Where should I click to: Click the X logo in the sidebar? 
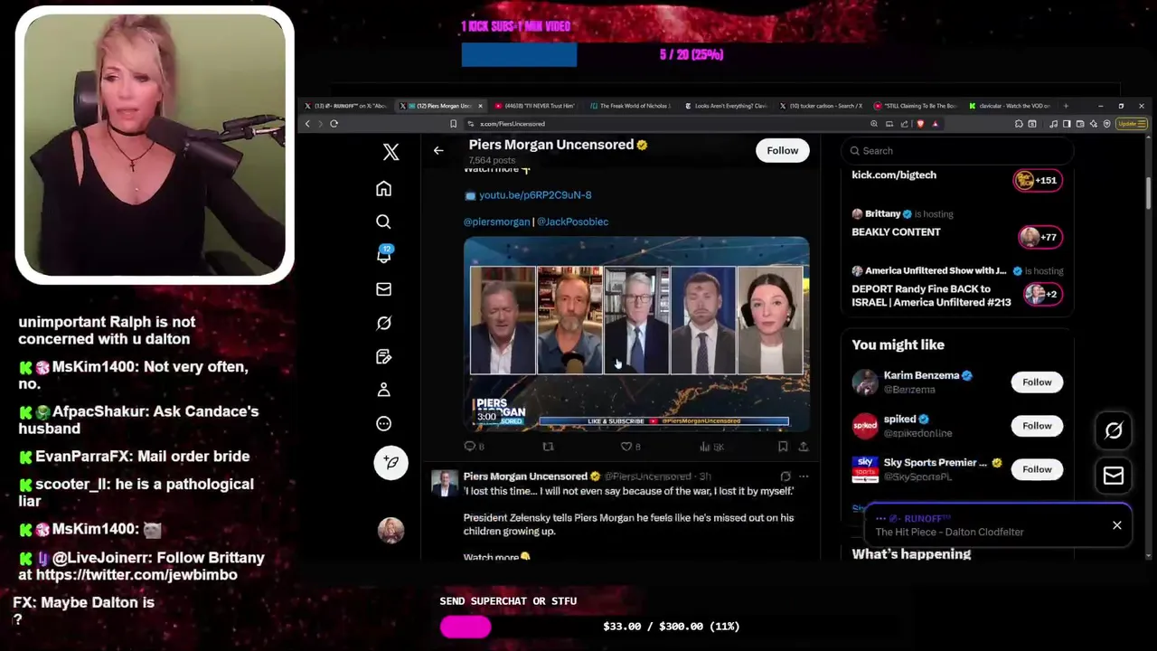point(390,152)
